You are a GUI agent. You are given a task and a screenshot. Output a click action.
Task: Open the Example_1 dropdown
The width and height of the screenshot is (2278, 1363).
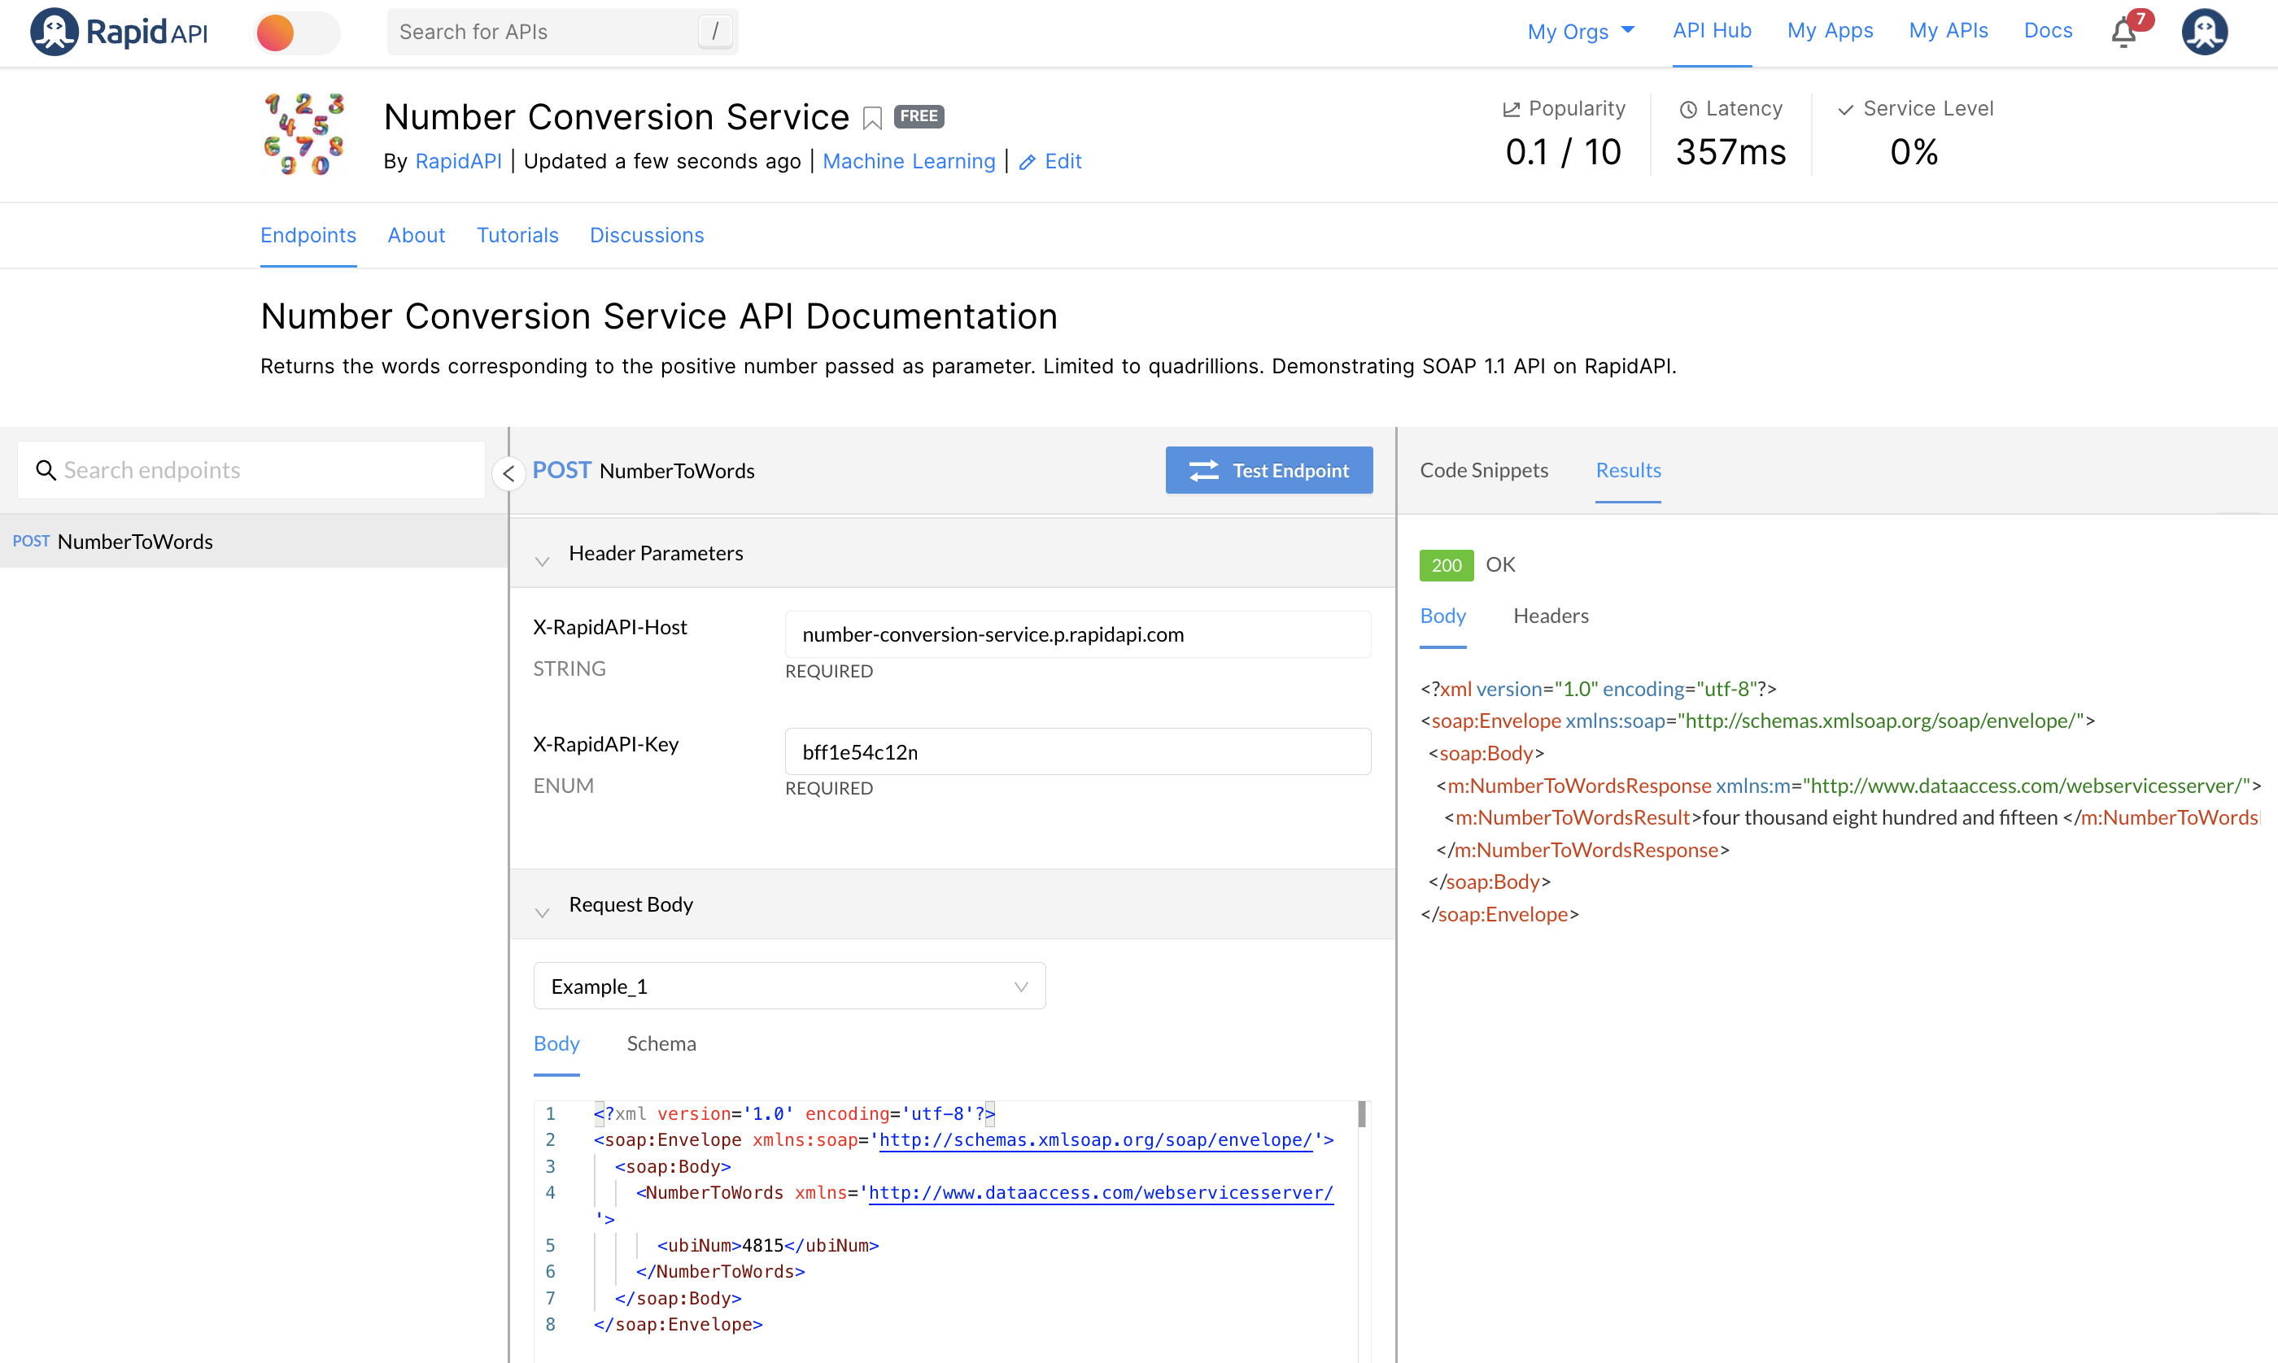click(789, 986)
